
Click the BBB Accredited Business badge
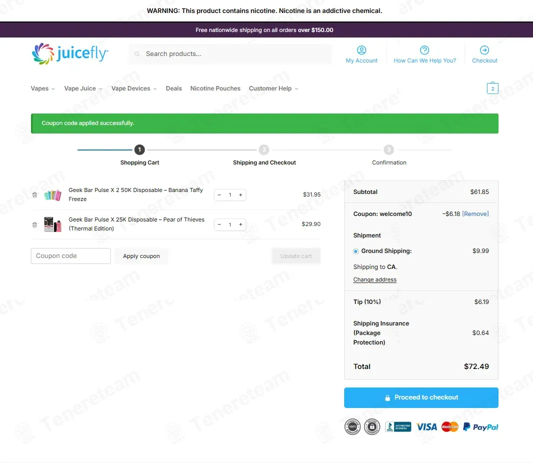(x=398, y=426)
